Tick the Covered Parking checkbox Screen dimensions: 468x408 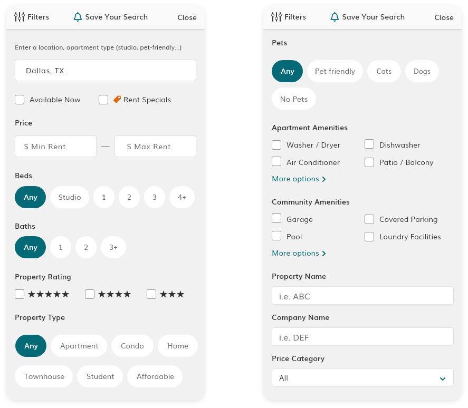tap(369, 219)
